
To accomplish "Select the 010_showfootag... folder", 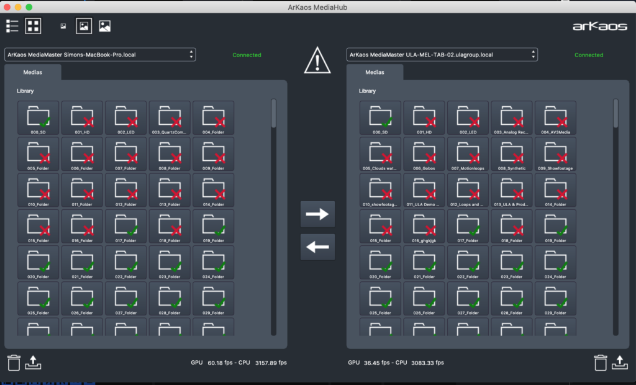I will coord(380,190).
